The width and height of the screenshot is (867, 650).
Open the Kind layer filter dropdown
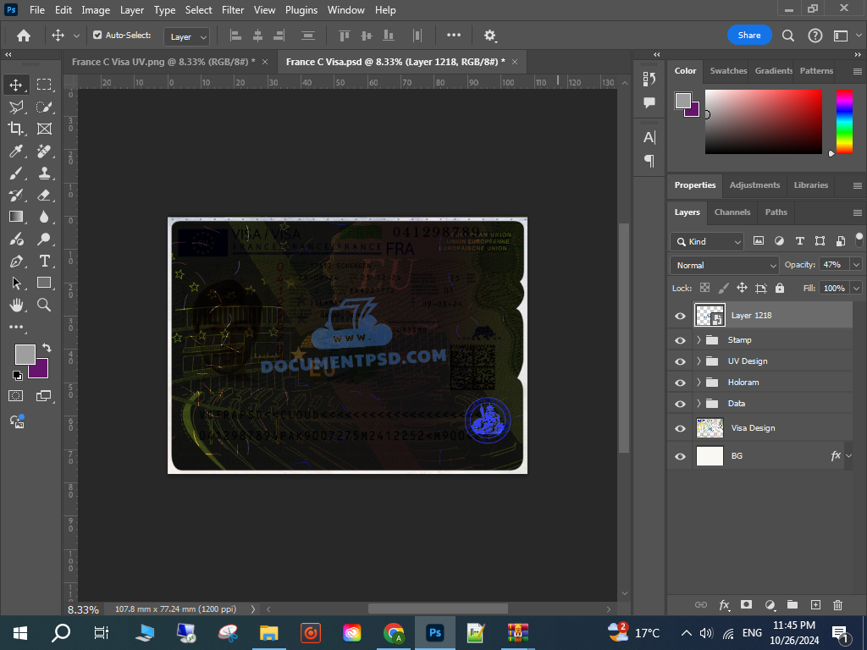pos(707,241)
